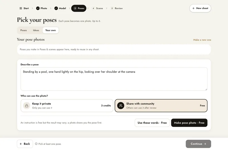The height and width of the screenshot is (150, 228).
Task: Click the Continue button
Action: click(x=198, y=144)
